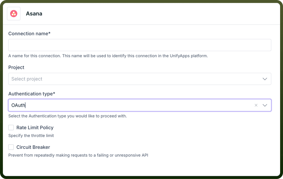Viewport: 283px width, 179px height.
Task: Enable the Rate Limit Policy checkbox
Action: 11,128
